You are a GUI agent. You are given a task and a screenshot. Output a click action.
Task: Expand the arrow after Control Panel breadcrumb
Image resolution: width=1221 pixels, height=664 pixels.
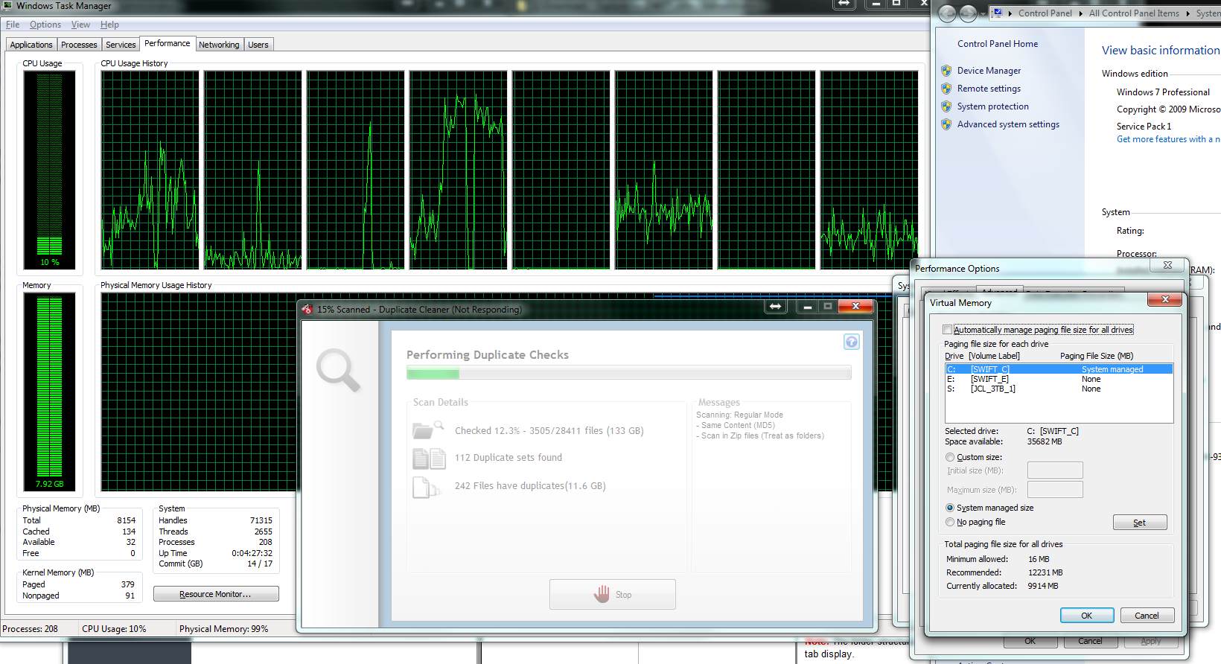(x=1080, y=13)
